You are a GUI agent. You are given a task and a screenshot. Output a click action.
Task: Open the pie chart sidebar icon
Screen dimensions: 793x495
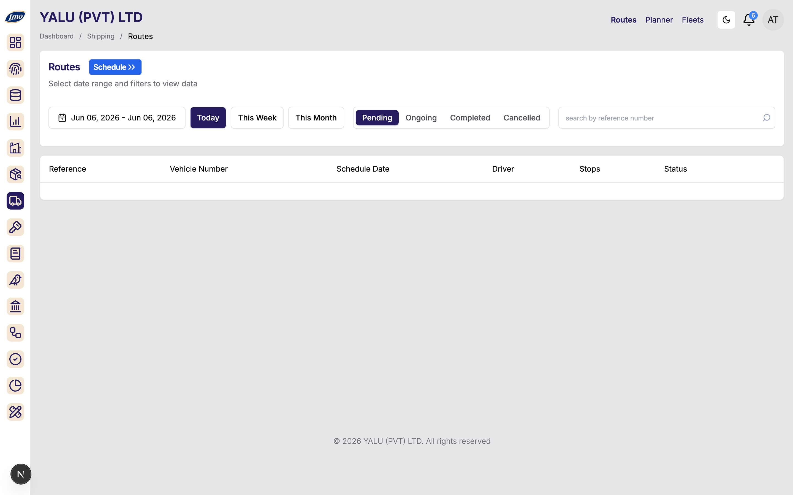click(x=15, y=386)
